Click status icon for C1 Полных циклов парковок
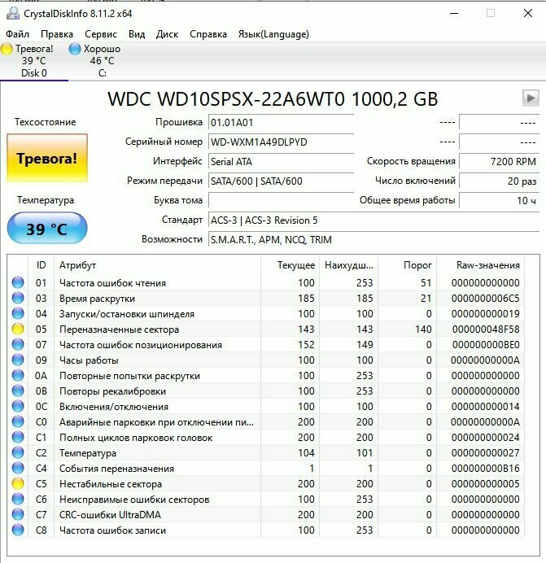 (18, 437)
